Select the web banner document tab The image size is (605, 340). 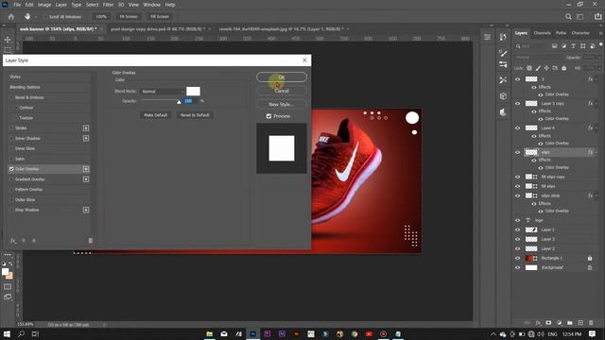pyautogui.click(x=58, y=29)
